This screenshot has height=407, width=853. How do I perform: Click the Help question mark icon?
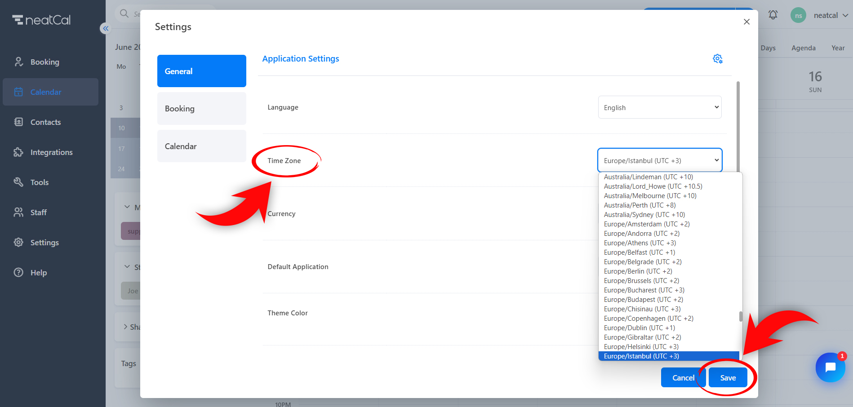pyautogui.click(x=18, y=273)
